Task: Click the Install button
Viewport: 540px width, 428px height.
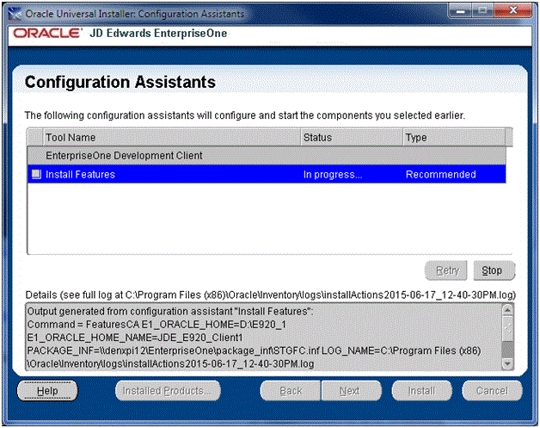Action: 422,391
